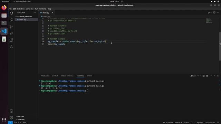Close the terminal panel

pyautogui.click(x=218, y=76)
